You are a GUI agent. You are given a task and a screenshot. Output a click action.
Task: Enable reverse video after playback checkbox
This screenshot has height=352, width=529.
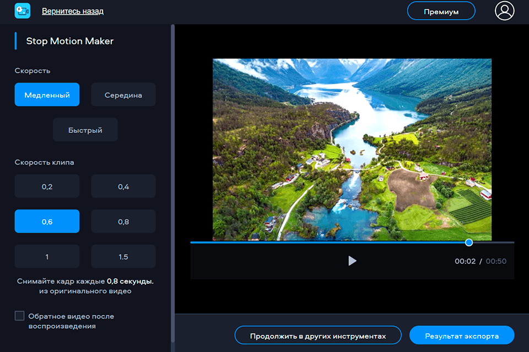click(x=20, y=316)
